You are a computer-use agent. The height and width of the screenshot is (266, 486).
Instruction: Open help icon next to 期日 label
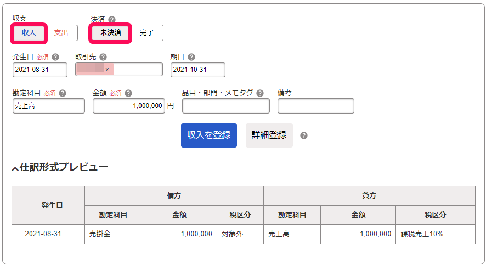[191, 57]
